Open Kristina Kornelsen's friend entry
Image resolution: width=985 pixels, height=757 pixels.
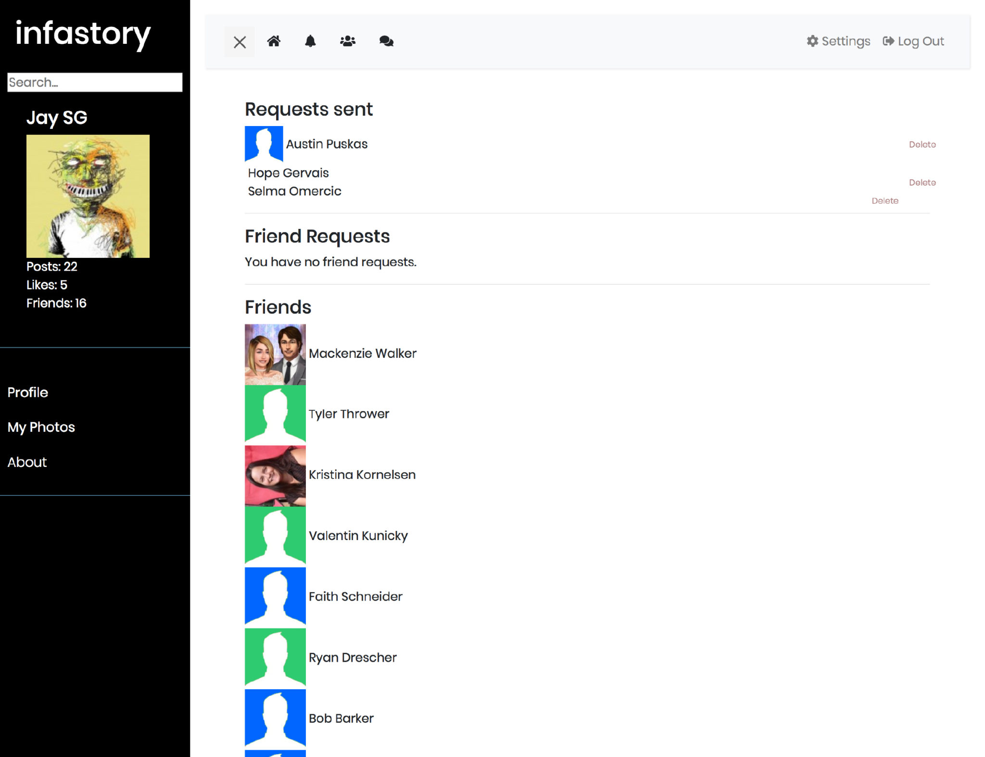tap(362, 475)
